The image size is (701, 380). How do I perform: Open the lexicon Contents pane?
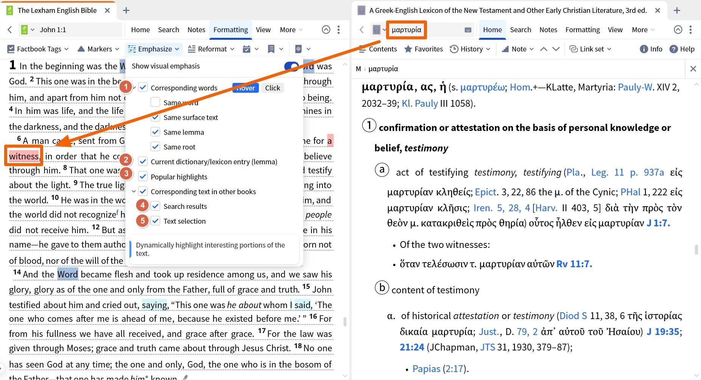point(378,49)
